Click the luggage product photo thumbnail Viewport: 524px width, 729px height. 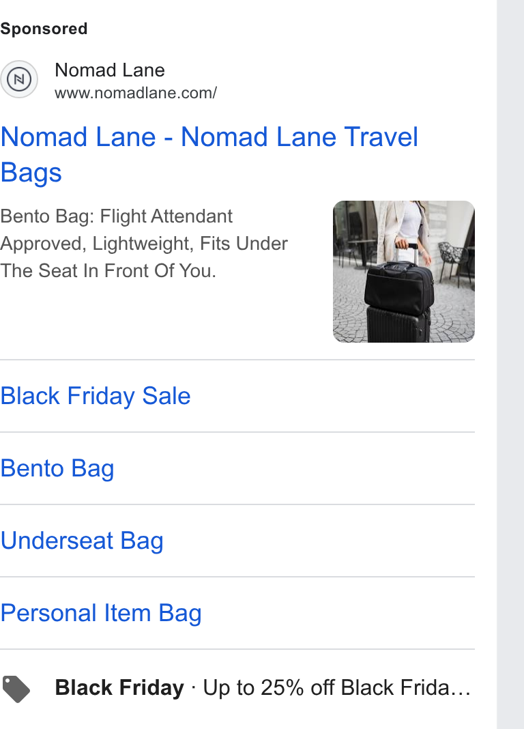pyautogui.click(x=404, y=272)
